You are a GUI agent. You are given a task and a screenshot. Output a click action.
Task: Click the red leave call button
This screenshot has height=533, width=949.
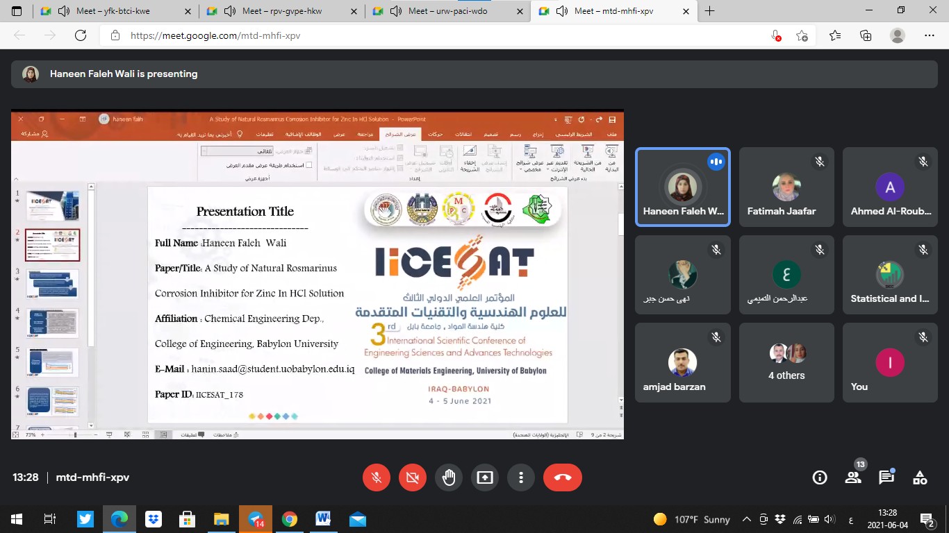click(562, 477)
